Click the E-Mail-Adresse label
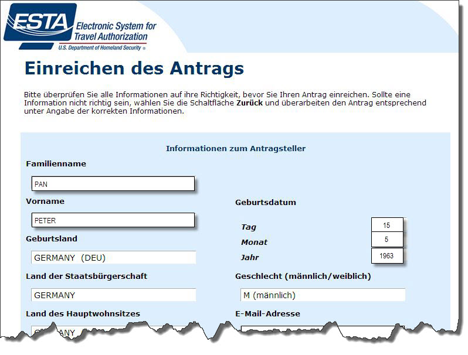The image size is (468, 355). click(x=268, y=313)
